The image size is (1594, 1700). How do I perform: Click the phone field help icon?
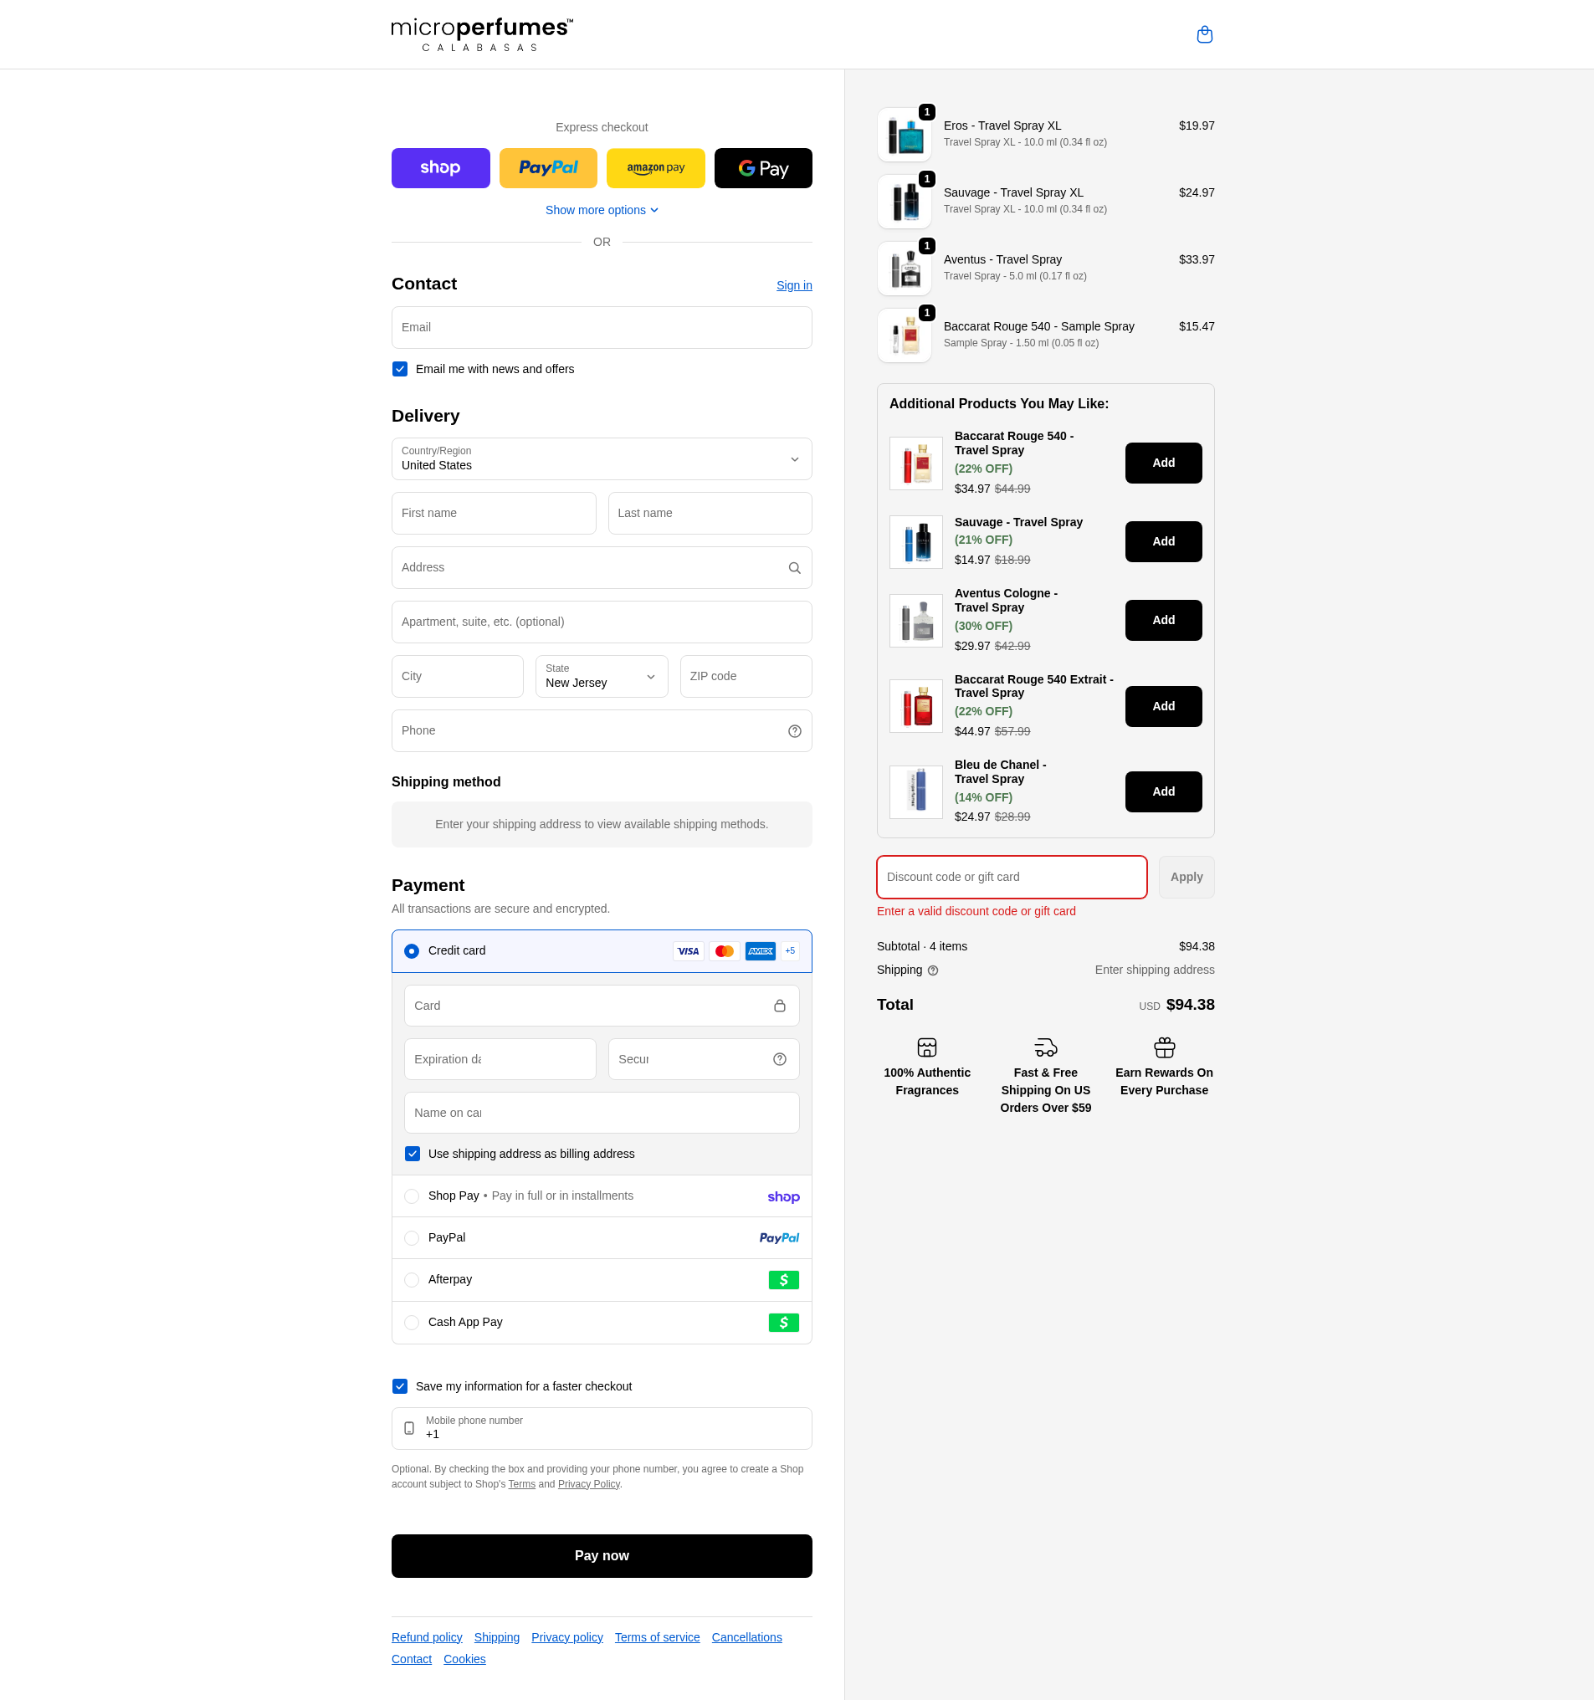(x=793, y=731)
